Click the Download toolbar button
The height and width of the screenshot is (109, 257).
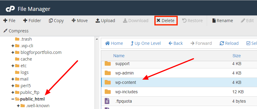(136, 21)
